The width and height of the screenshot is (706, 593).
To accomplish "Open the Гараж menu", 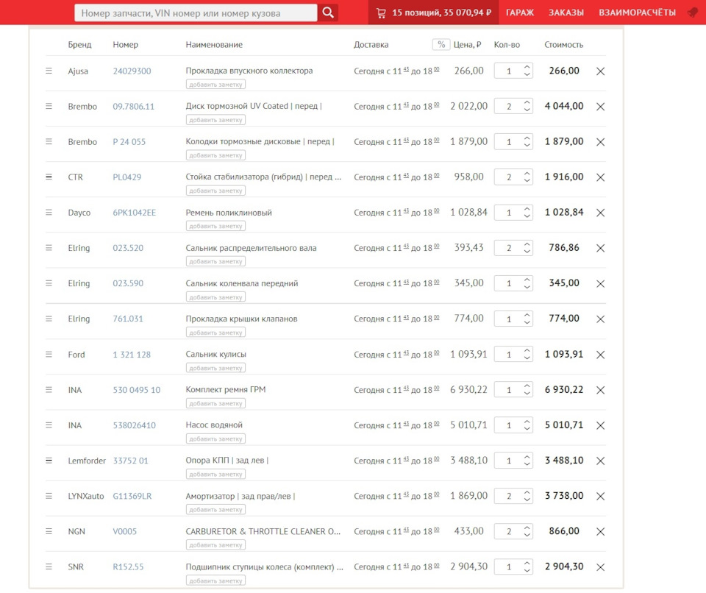I will [x=520, y=13].
